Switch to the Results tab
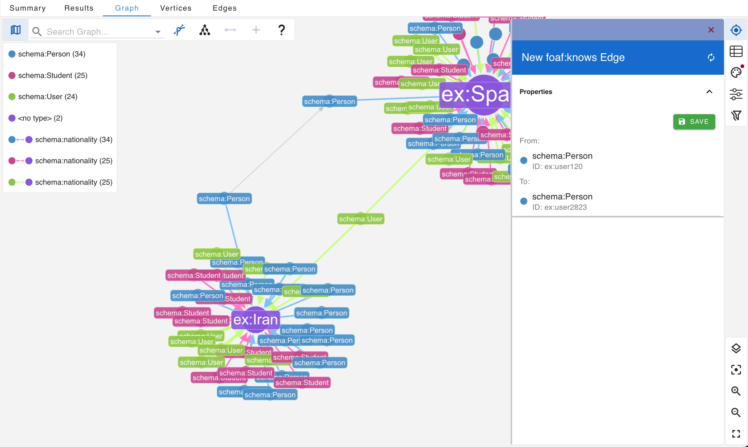748x447 pixels. 79,8
